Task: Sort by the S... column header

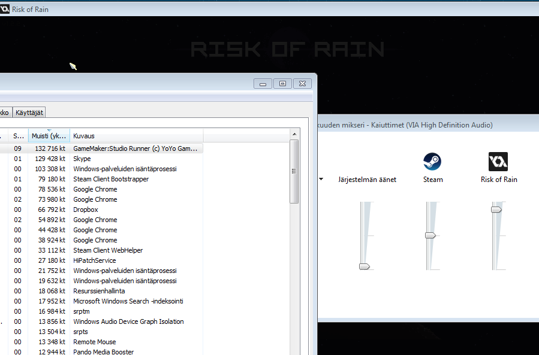Action: [18, 136]
